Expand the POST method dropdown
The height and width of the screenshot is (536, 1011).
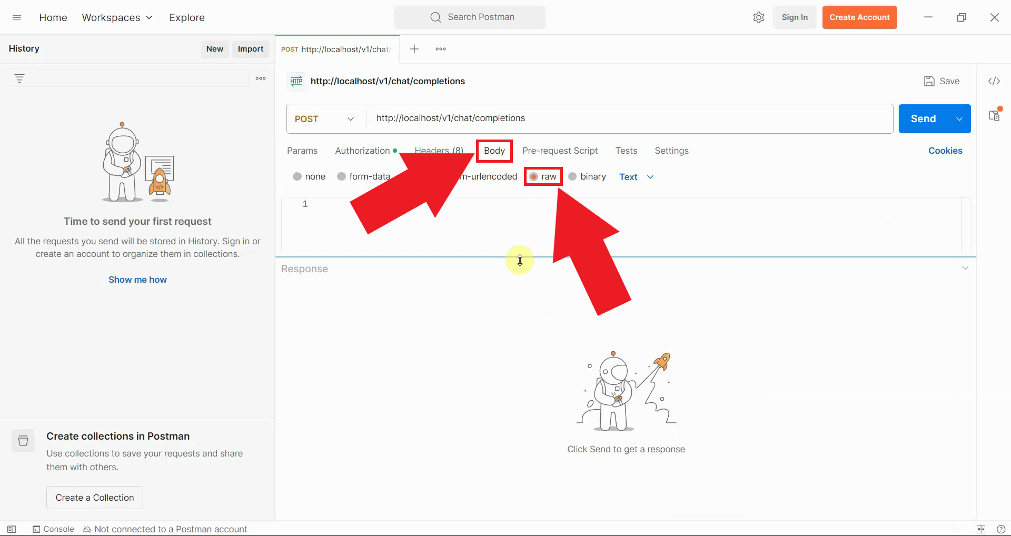324,119
